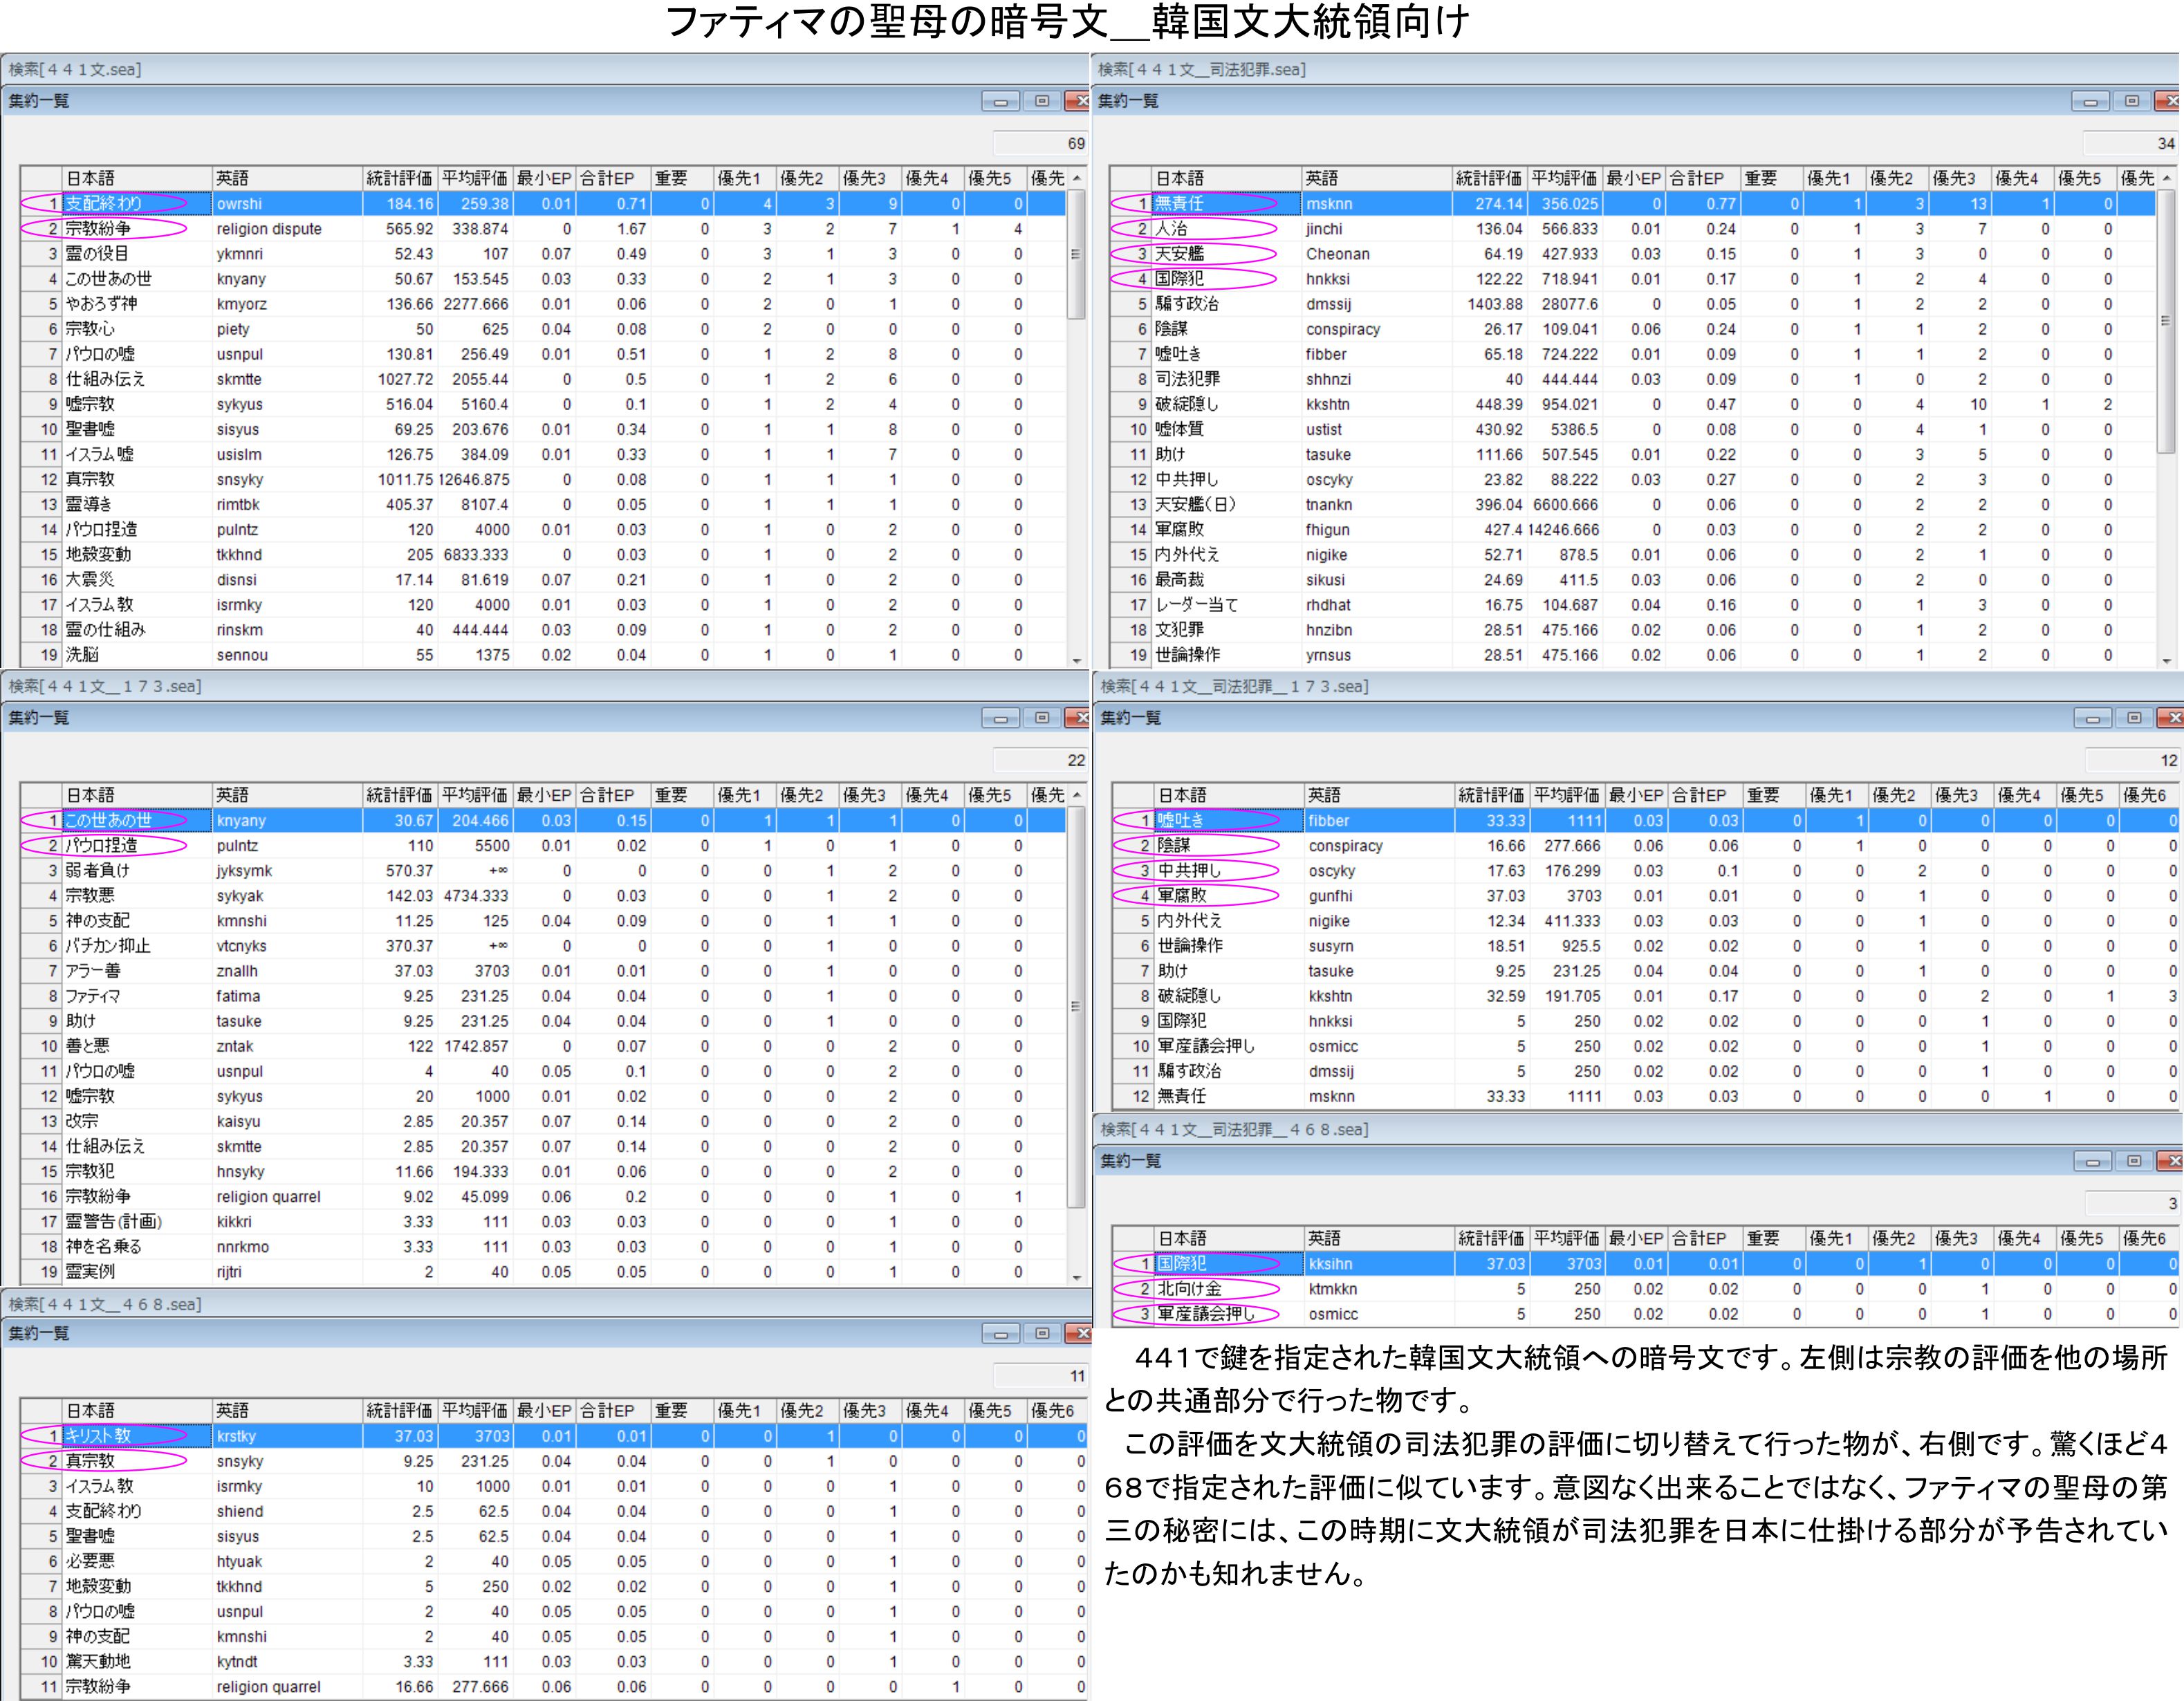This screenshot has width=2184, height=1701.
Task: Minimize the 441文_司法犯罪_173.sea window
Action: 2092,718
